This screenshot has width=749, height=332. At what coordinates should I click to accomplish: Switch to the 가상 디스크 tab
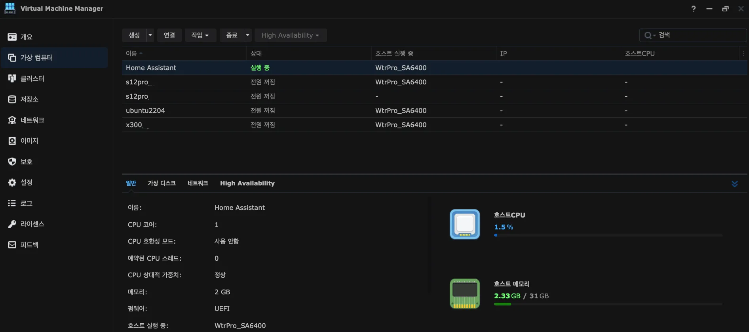(162, 183)
